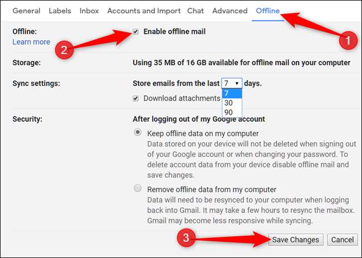Click the Learn more link
Viewport: 362px width, 258px height.
31,42
